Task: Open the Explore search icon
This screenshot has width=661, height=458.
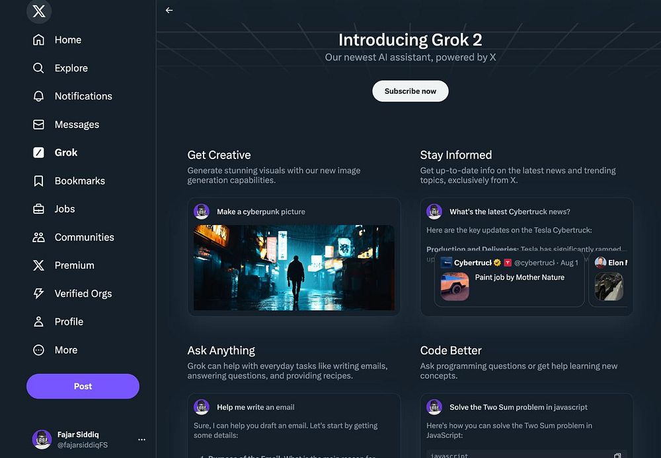Action: 38,68
